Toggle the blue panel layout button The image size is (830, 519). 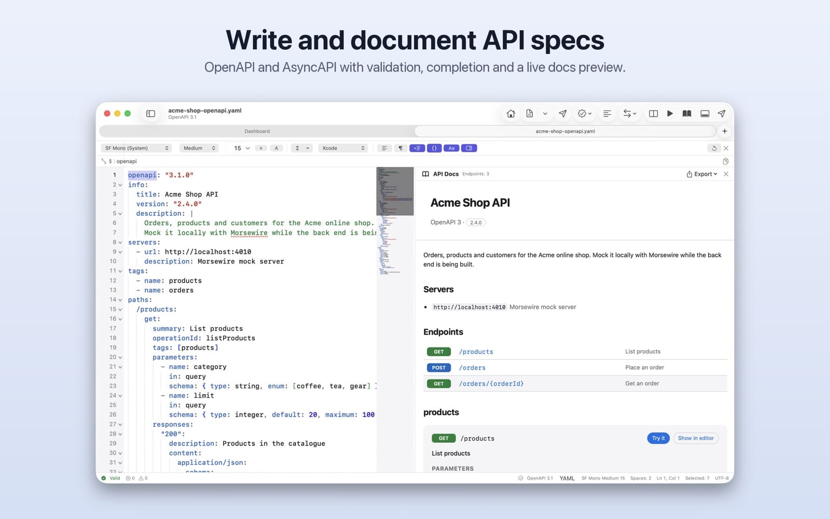click(x=469, y=148)
